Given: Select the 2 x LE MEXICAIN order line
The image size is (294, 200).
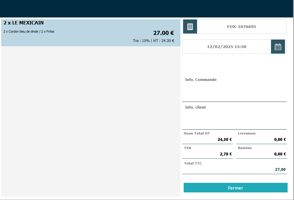Looking at the screenshot, I should coord(24,23).
